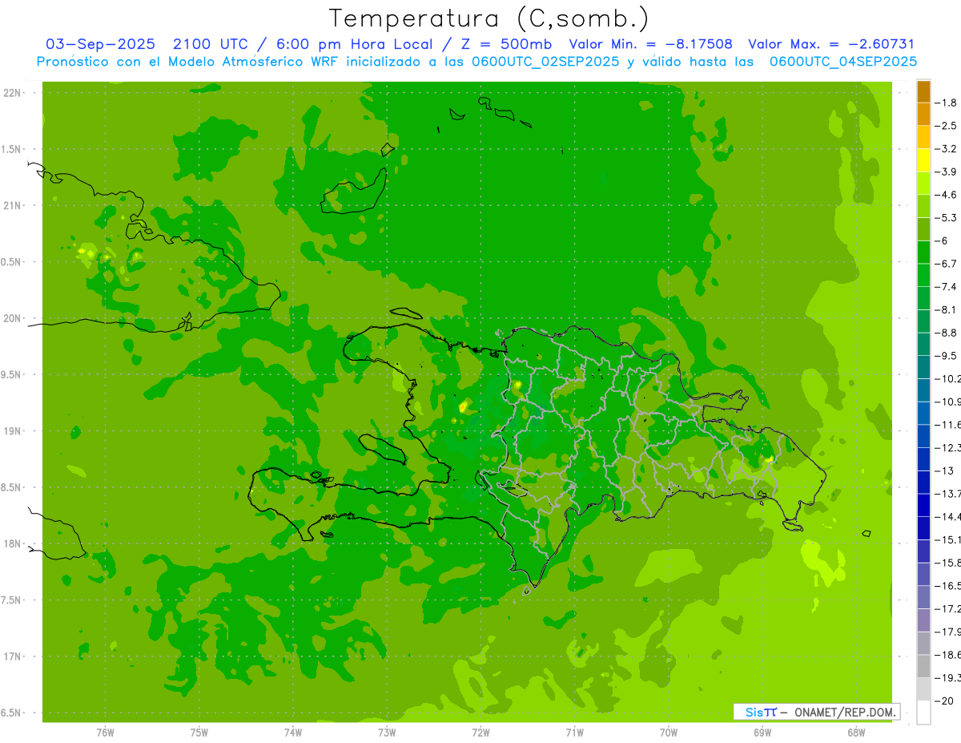Select the green swatch between -6 and -6.7
This screenshot has height=743, width=961.
point(923,252)
